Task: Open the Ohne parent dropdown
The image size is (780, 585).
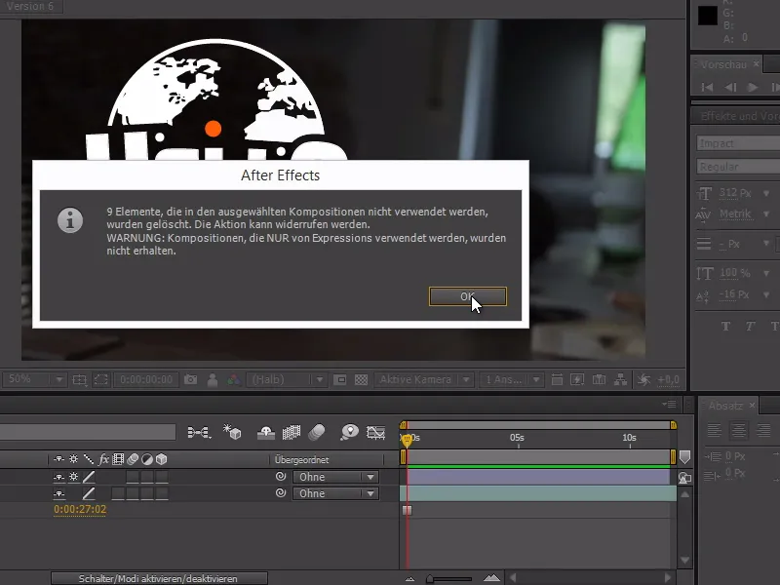Action: point(335,478)
